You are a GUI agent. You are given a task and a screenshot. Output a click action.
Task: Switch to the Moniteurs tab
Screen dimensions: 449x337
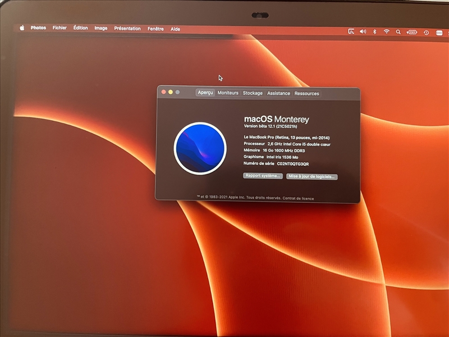(x=228, y=93)
